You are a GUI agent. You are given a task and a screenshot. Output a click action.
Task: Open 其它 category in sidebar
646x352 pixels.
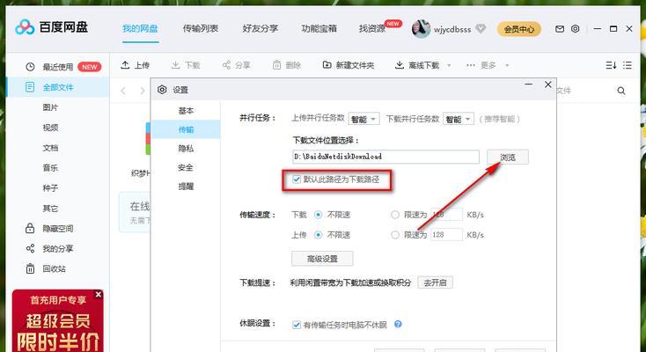coord(50,209)
